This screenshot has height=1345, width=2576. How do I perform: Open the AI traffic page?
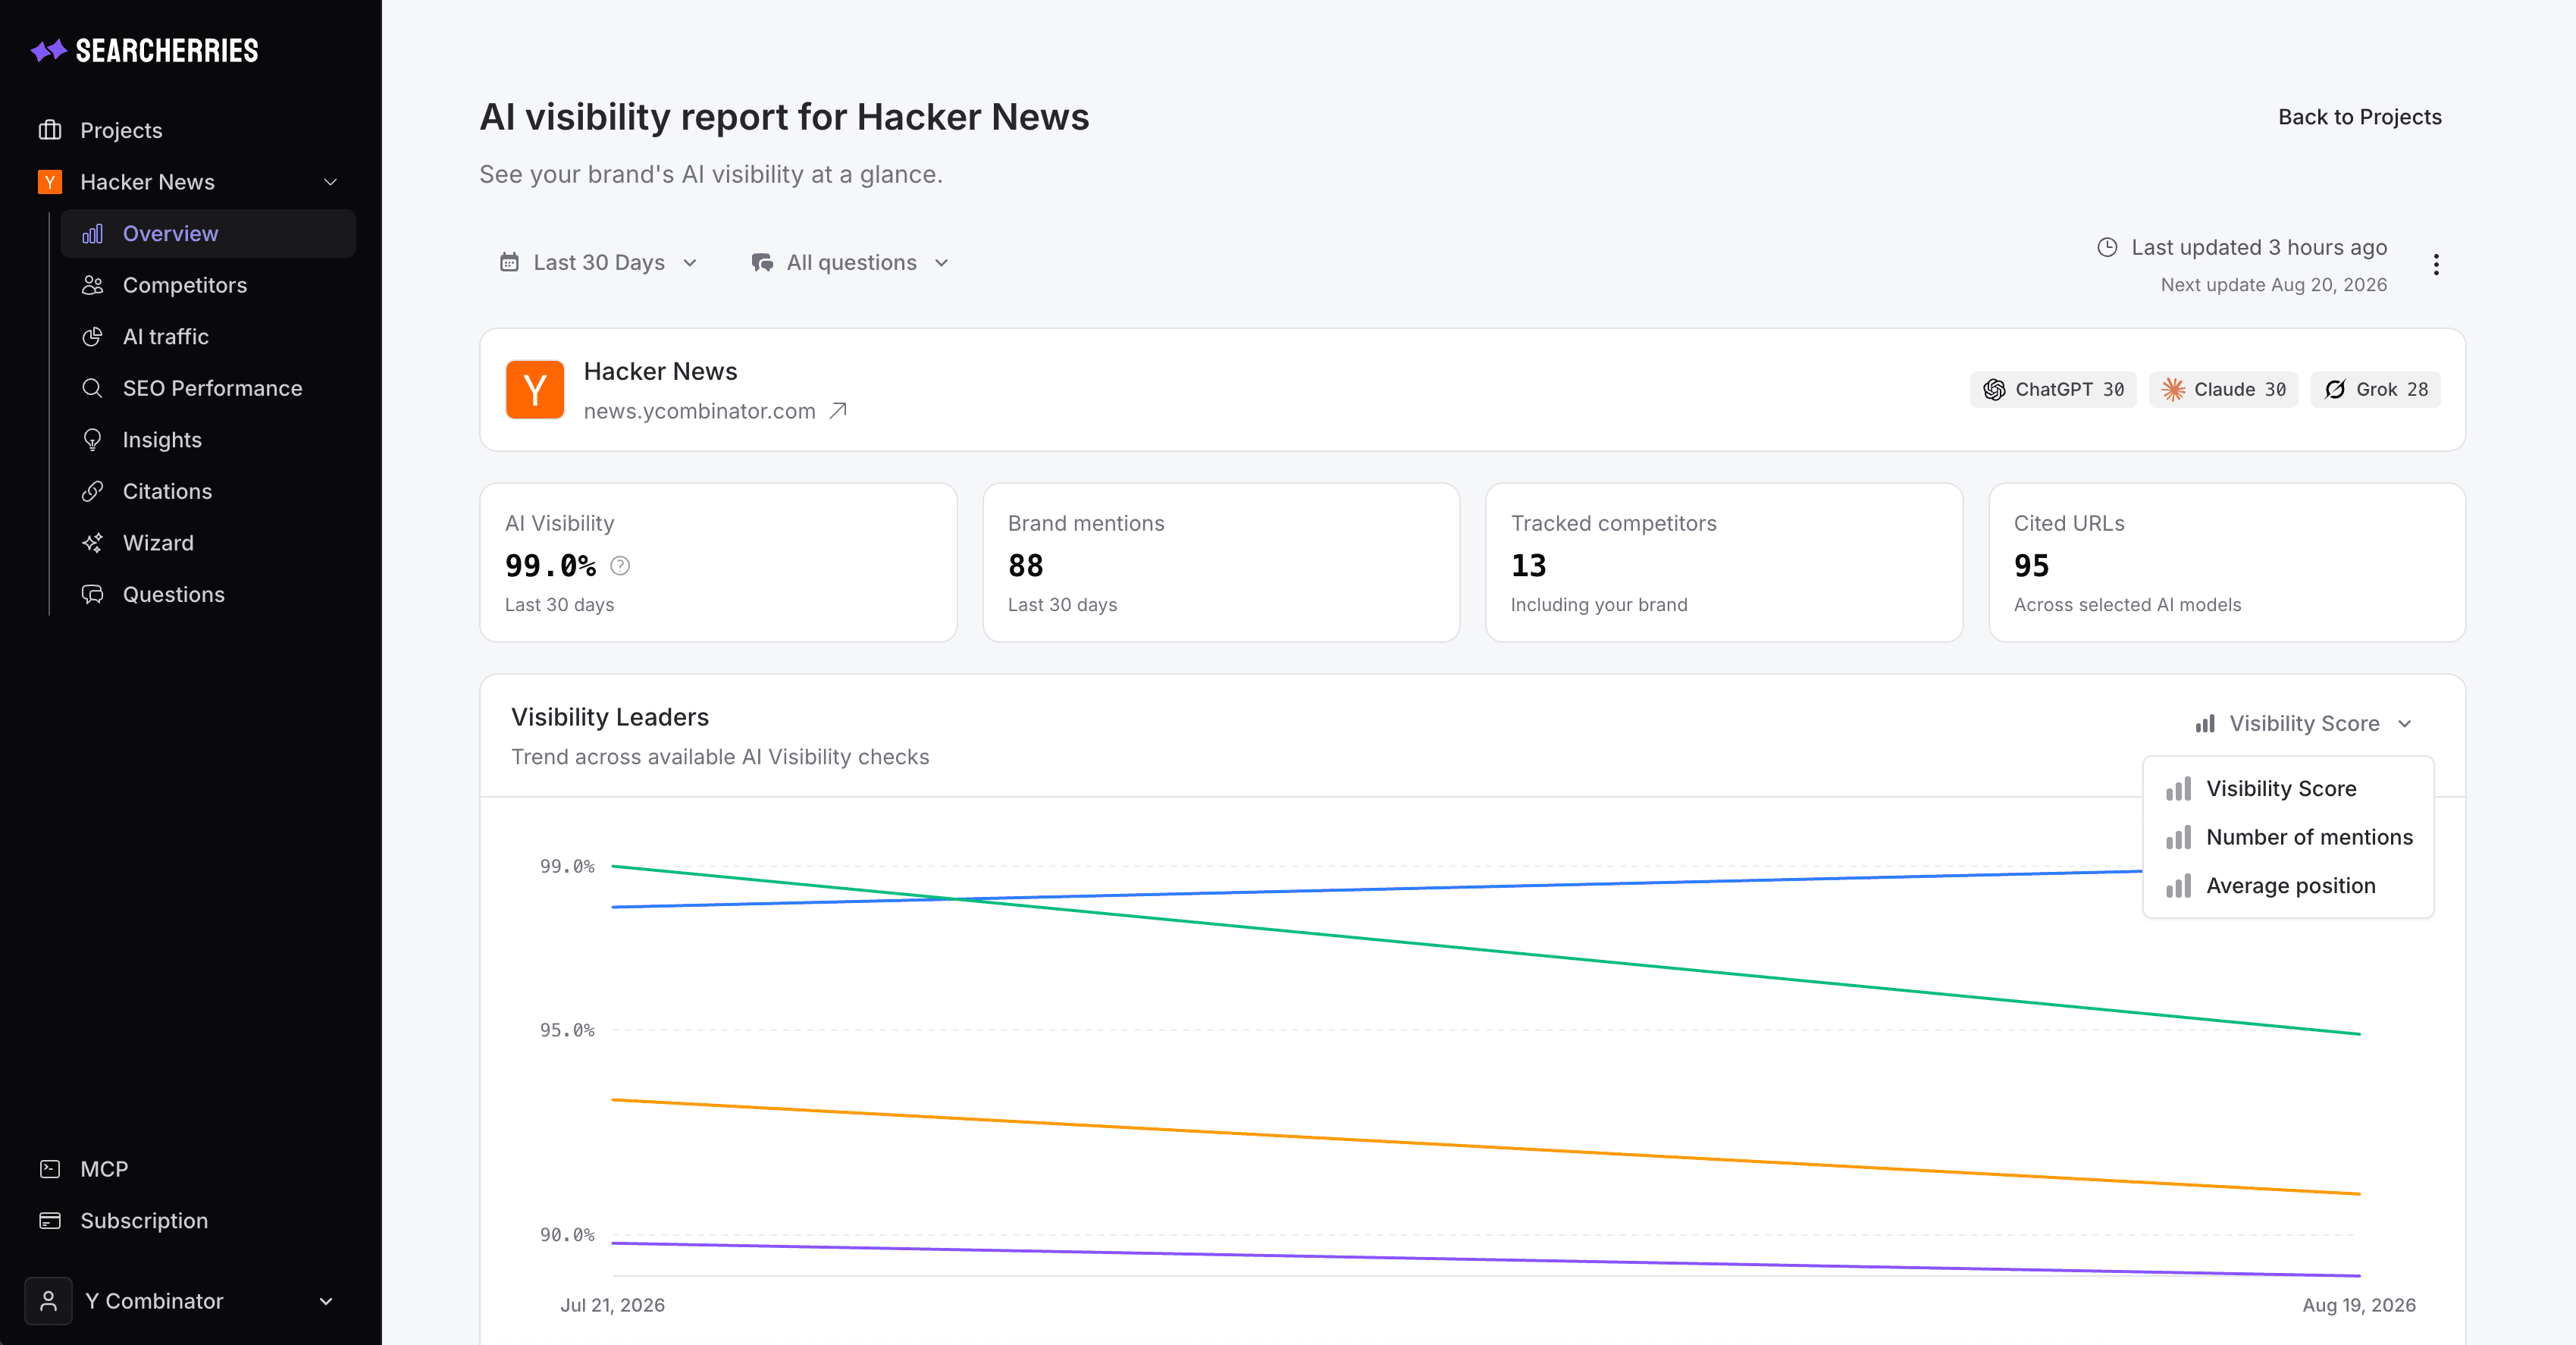pos(208,337)
